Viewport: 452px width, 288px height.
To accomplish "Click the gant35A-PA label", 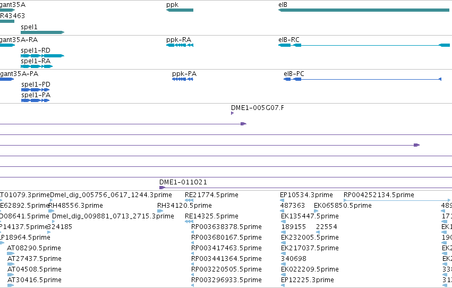I will (x=19, y=73).
